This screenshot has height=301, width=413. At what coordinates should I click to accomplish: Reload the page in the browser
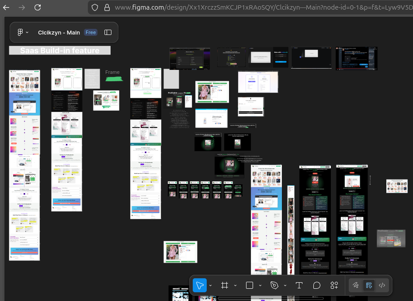(38, 7)
